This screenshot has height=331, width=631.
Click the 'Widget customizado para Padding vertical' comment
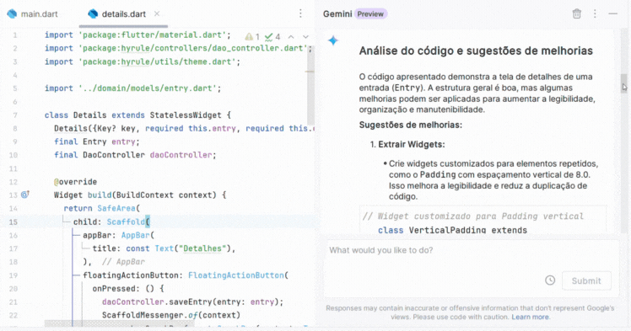pyautogui.click(x=473, y=216)
